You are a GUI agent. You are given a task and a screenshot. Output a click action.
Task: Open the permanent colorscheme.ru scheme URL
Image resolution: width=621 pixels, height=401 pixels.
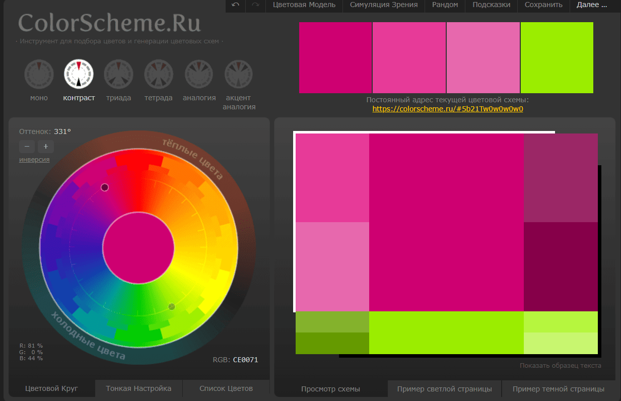pyautogui.click(x=448, y=109)
